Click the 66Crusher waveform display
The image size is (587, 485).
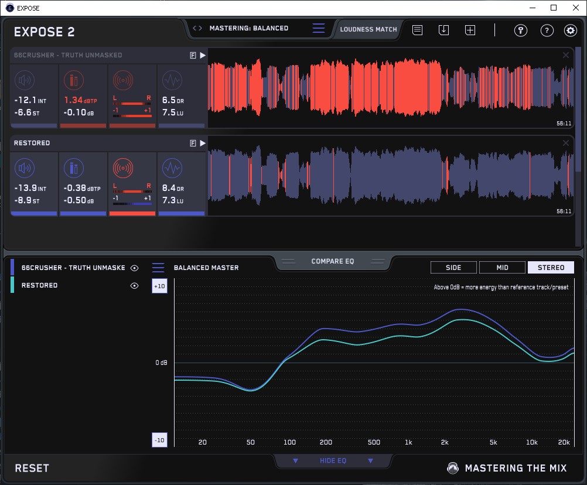(x=391, y=88)
